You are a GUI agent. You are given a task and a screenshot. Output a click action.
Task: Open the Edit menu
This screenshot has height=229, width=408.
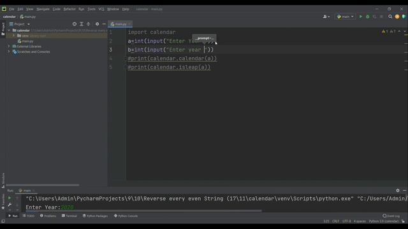(x=20, y=9)
